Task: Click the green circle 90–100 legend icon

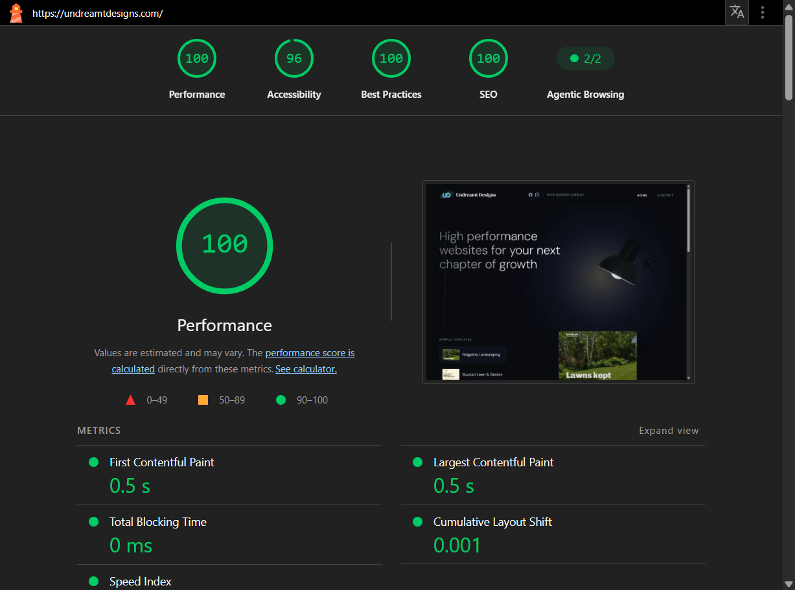Action: (x=281, y=400)
